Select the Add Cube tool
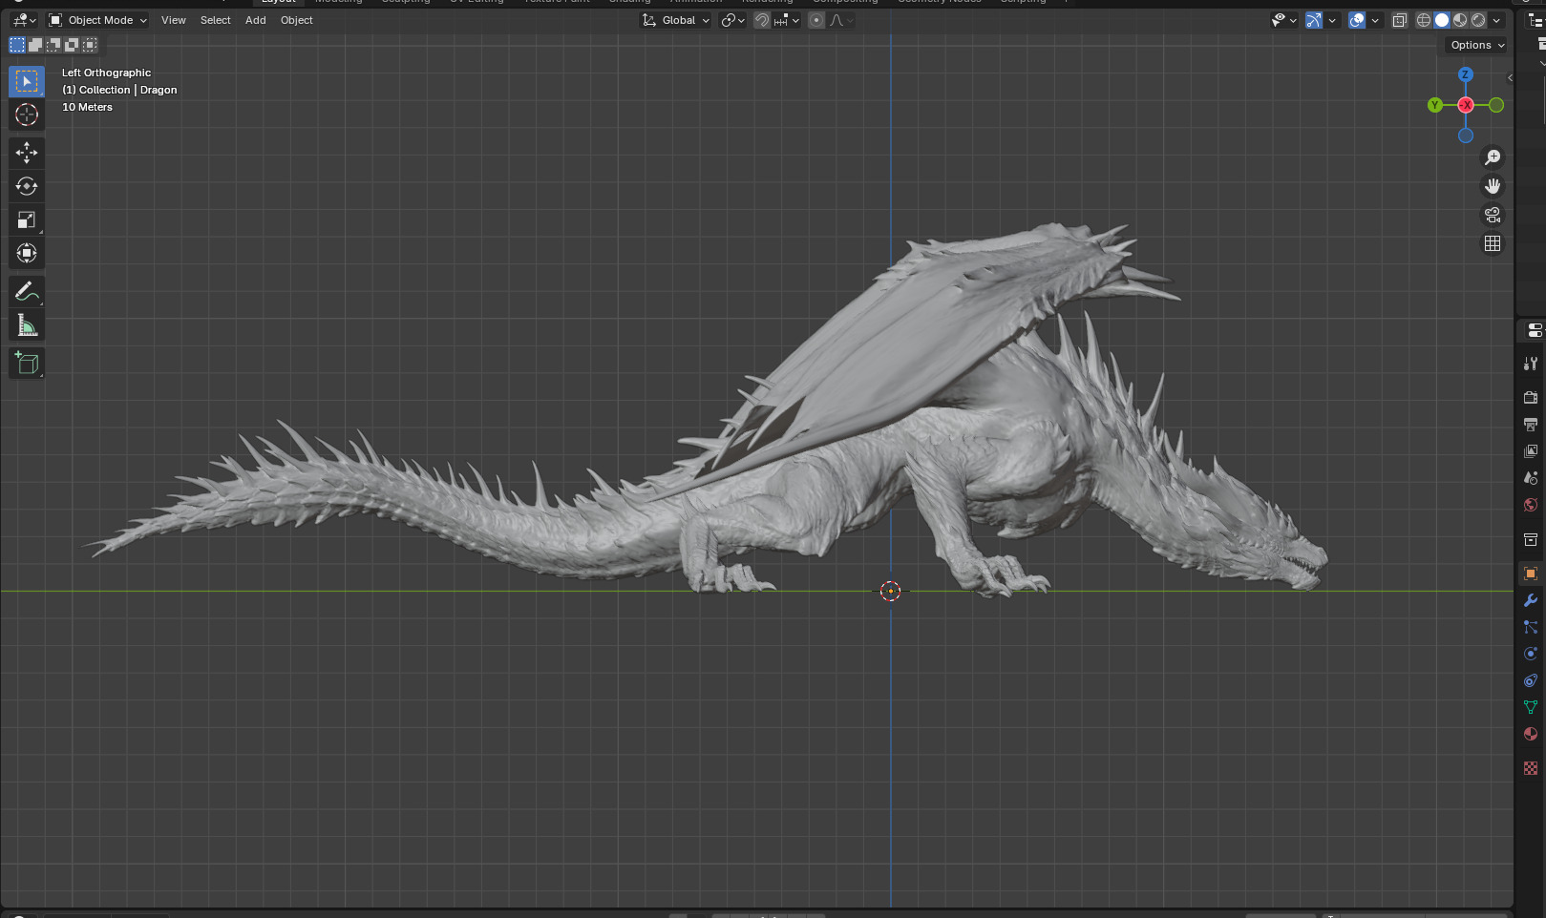1546x918 pixels. [27, 363]
